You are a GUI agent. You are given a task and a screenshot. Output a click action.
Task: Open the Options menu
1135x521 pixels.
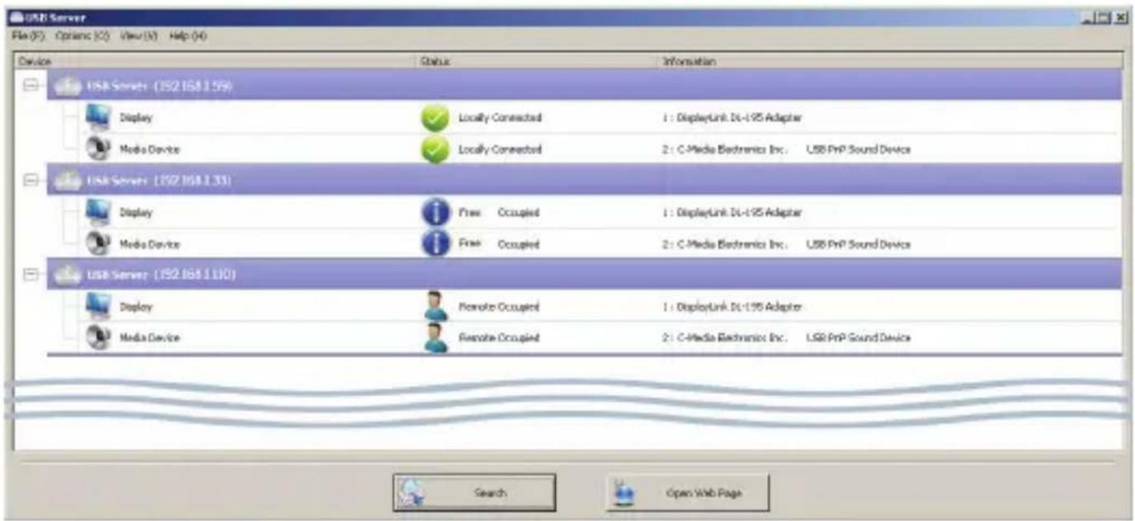(x=82, y=36)
